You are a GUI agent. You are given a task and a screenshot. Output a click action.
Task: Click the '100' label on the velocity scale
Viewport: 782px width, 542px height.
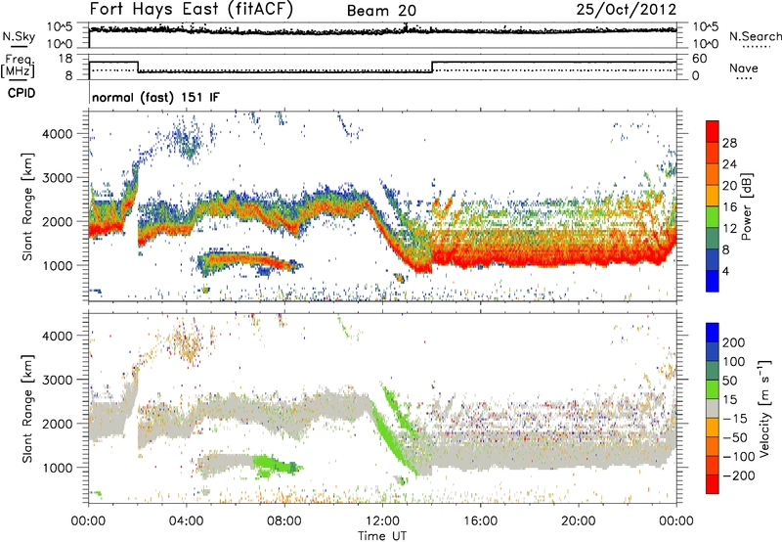click(734, 361)
